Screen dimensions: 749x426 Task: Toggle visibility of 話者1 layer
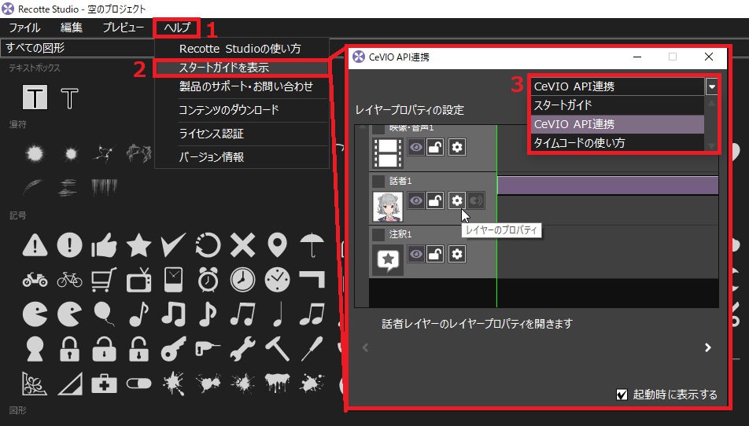point(416,200)
